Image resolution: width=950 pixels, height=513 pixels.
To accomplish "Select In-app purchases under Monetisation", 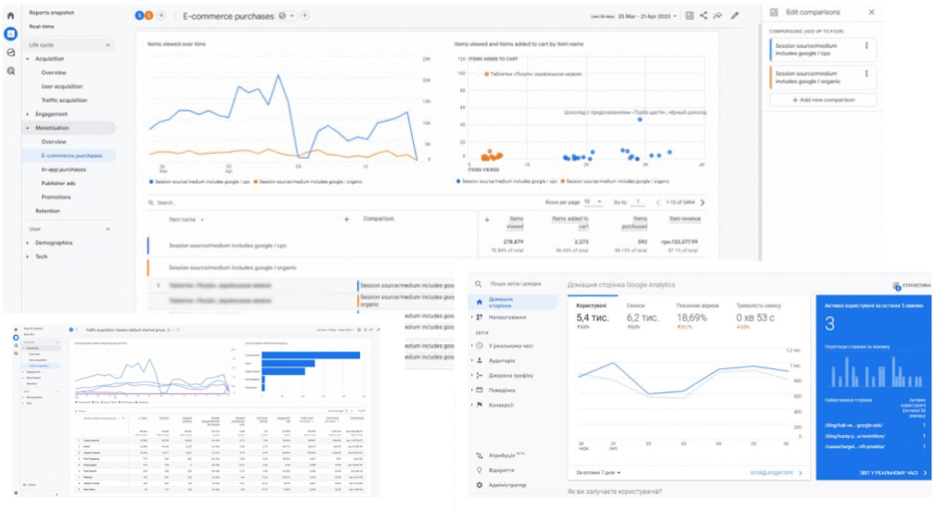I will [64, 170].
